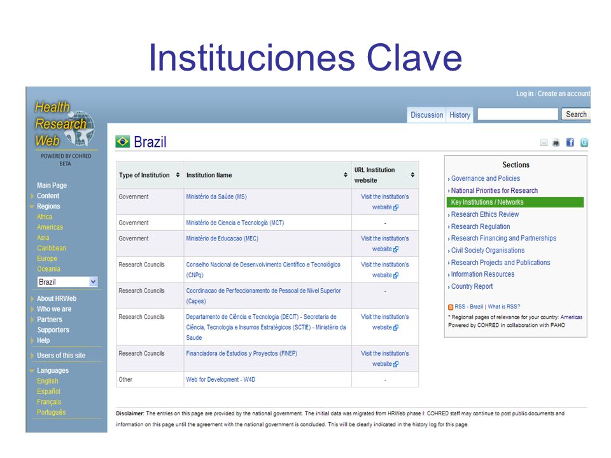This screenshot has height=458, width=611.
Task: Open Civil Society Organisations section
Action: (x=488, y=251)
